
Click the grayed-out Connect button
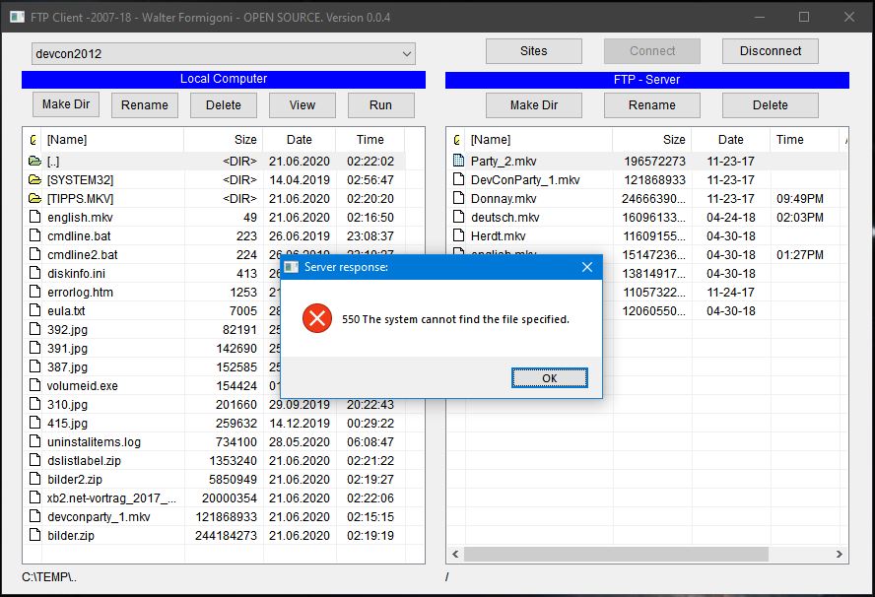[x=651, y=51]
